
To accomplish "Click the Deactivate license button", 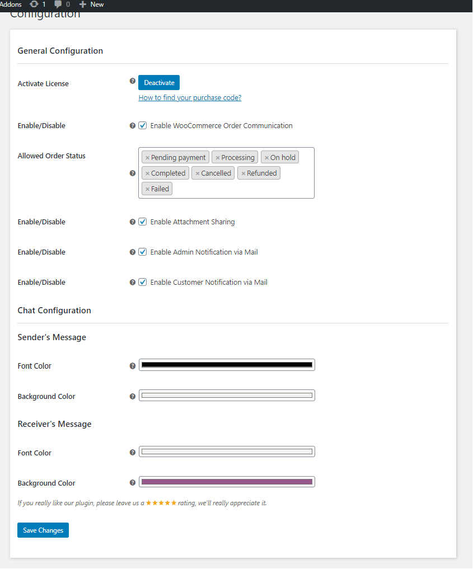I will pos(159,83).
